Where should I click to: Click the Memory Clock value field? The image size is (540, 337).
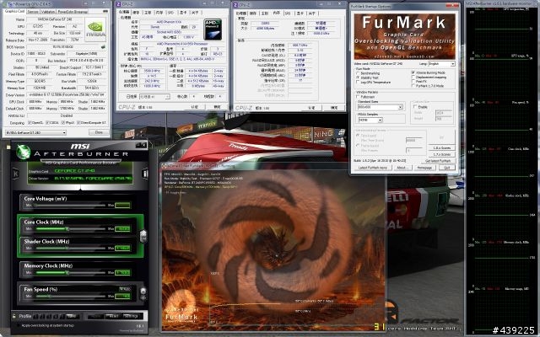[x=122, y=273]
